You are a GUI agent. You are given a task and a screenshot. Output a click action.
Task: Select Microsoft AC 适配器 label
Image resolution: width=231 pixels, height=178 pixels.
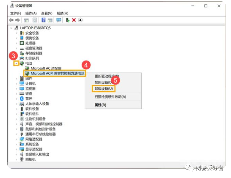46,68
